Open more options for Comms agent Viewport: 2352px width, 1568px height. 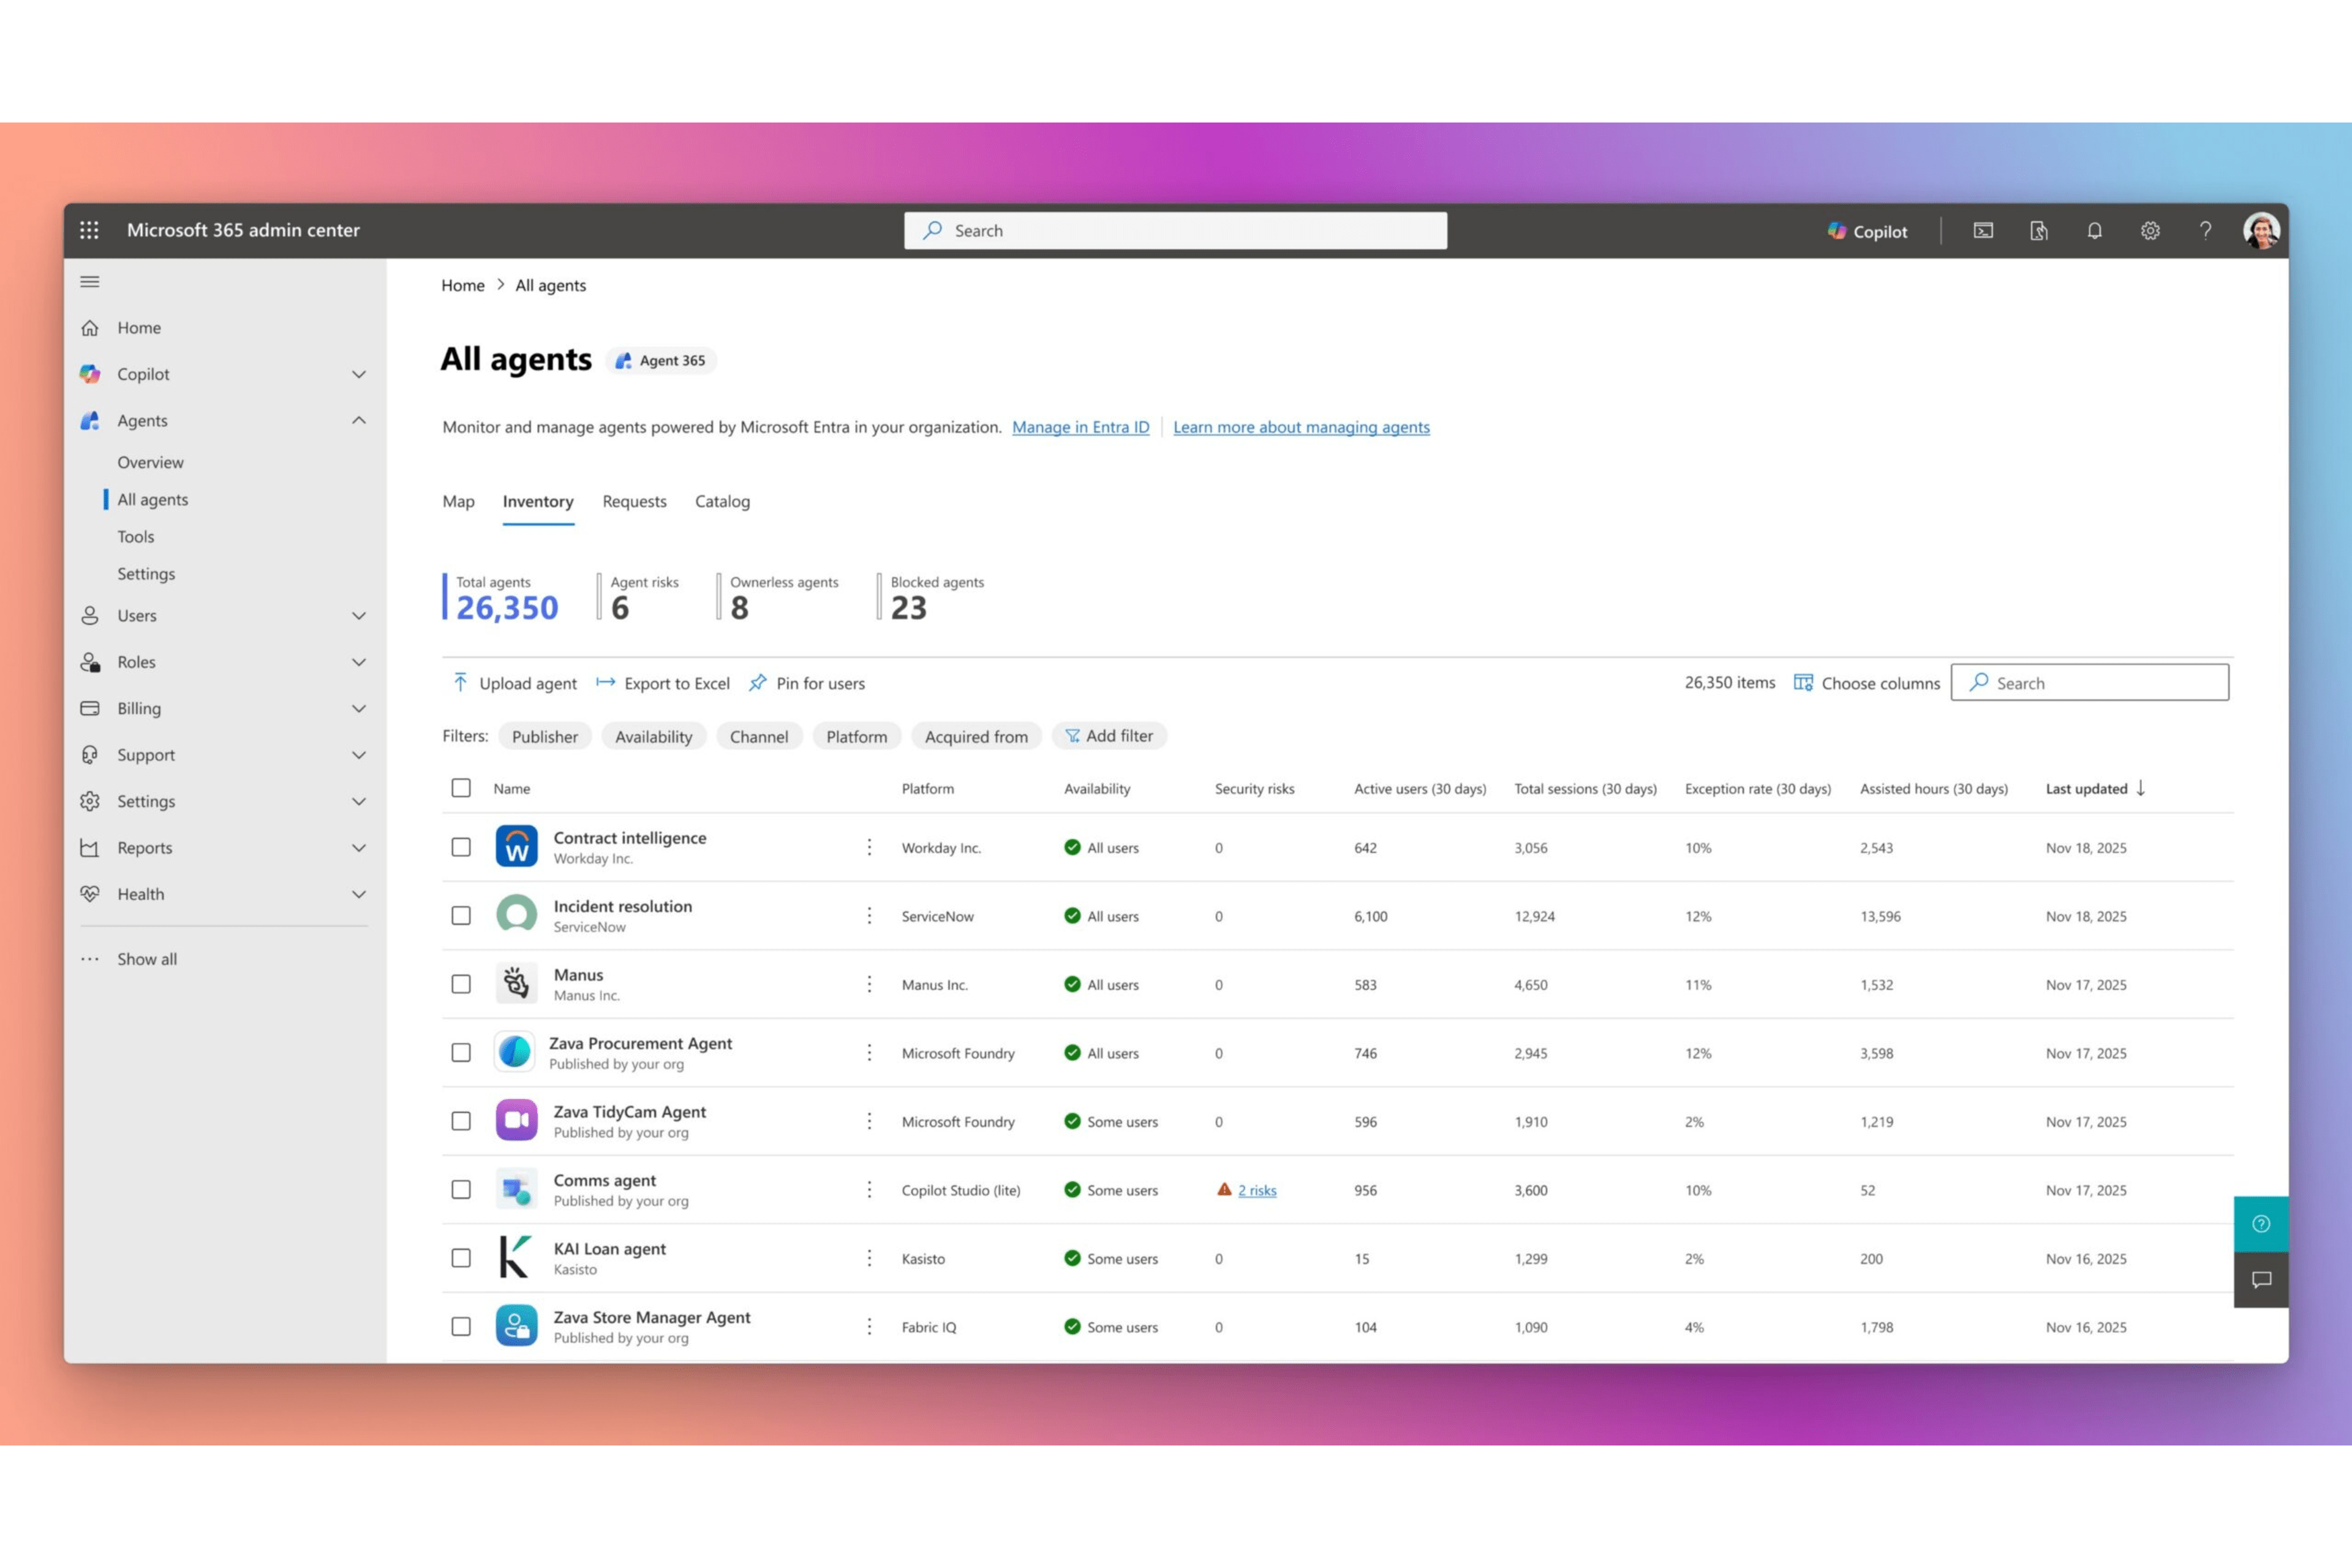click(869, 1189)
